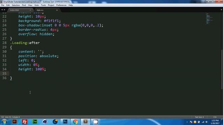Click the height: 100% line
The width and height of the screenshot is (223, 125).
point(32,69)
